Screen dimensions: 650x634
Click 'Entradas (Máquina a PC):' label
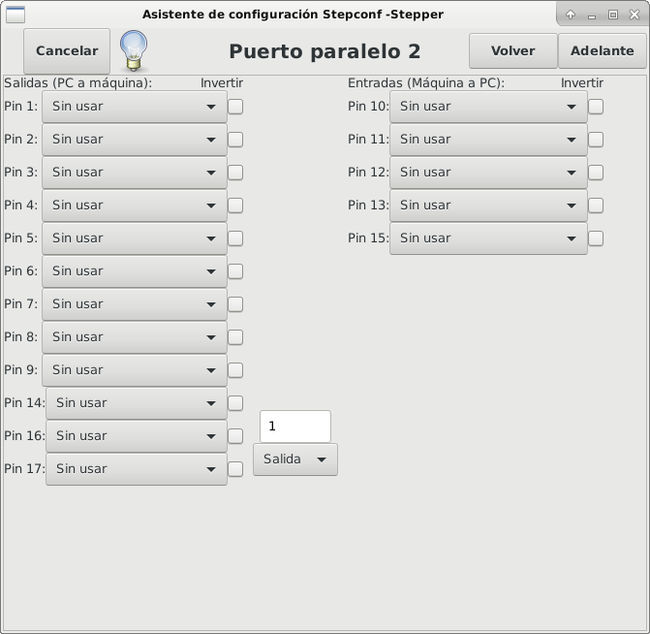(425, 83)
